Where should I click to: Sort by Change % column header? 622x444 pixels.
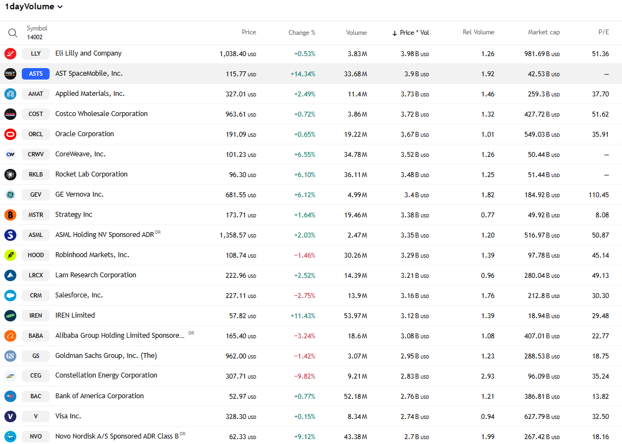[301, 33]
